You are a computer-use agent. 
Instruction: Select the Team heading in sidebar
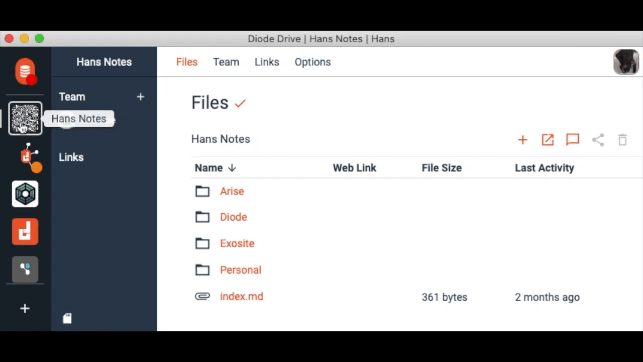pyautogui.click(x=72, y=97)
